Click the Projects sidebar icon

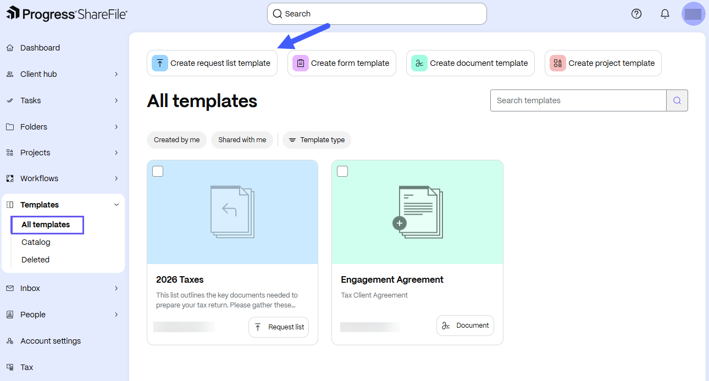click(x=10, y=153)
